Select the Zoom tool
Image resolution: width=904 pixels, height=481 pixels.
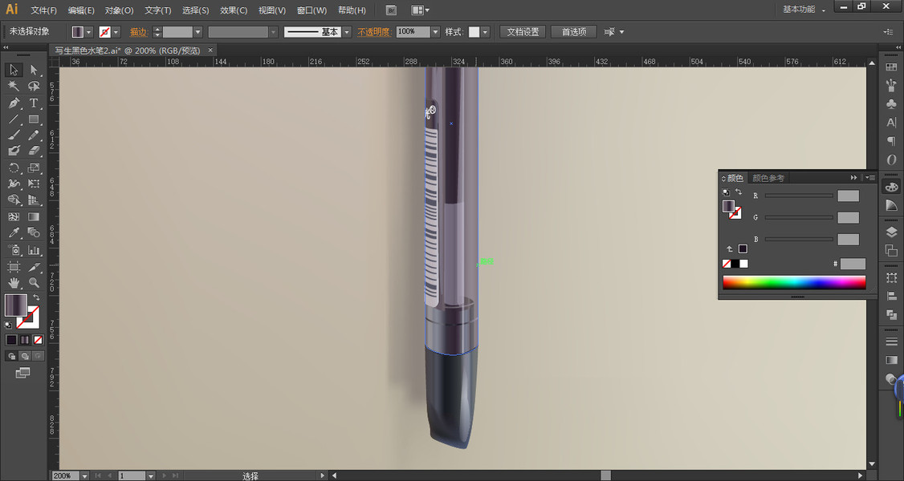(x=34, y=283)
